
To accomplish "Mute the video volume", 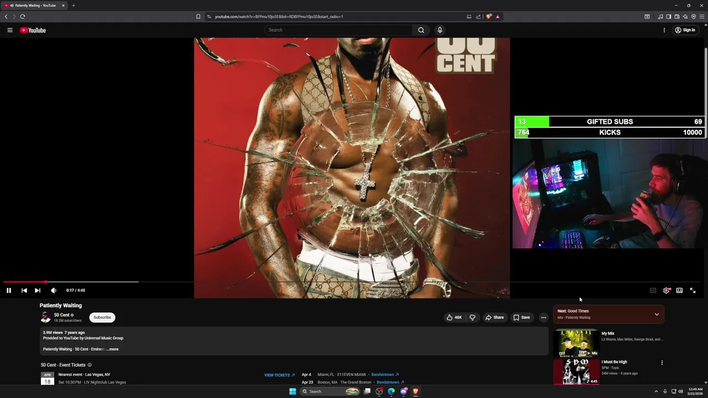I will [54, 290].
